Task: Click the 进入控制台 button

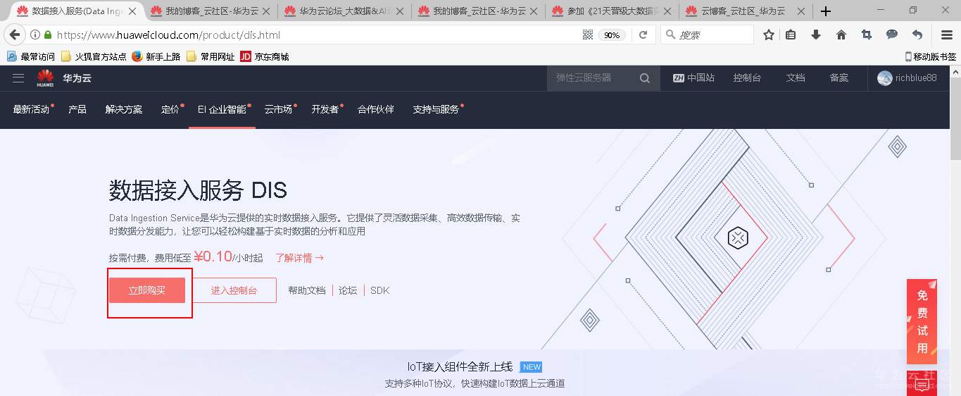Action: [234, 290]
